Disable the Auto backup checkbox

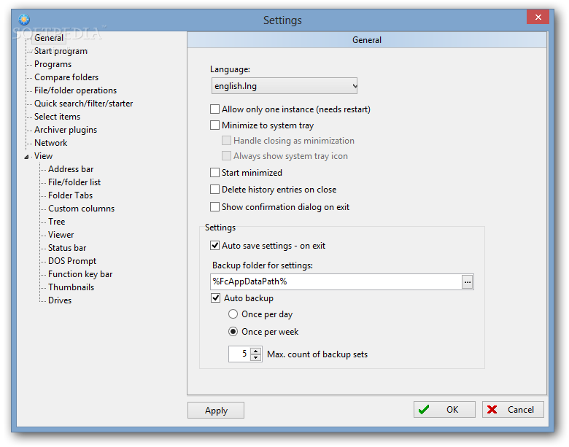(x=215, y=298)
